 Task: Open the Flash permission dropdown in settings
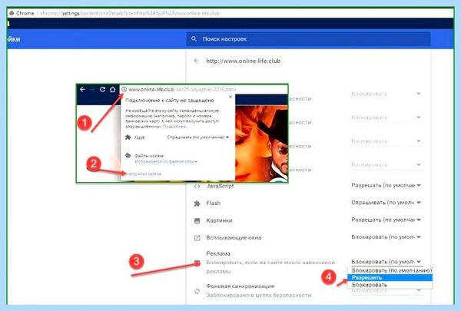[x=386, y=203]
